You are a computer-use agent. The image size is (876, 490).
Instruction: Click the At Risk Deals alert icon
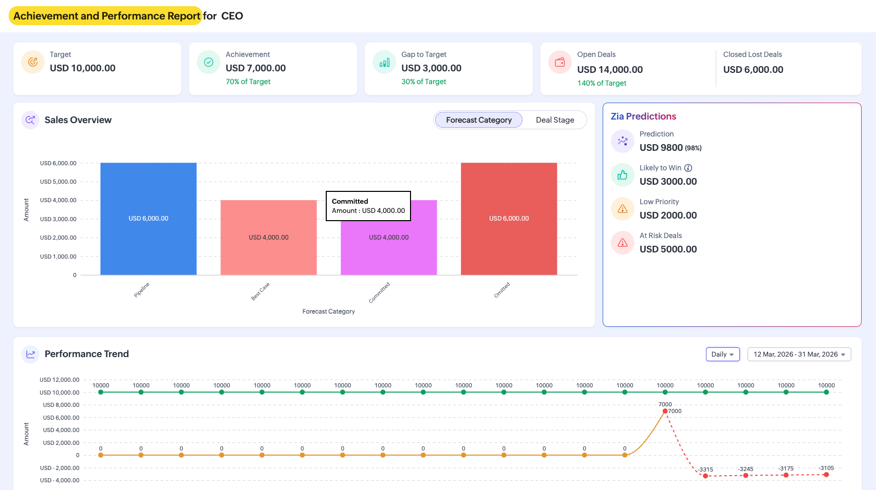pos(623,243)
